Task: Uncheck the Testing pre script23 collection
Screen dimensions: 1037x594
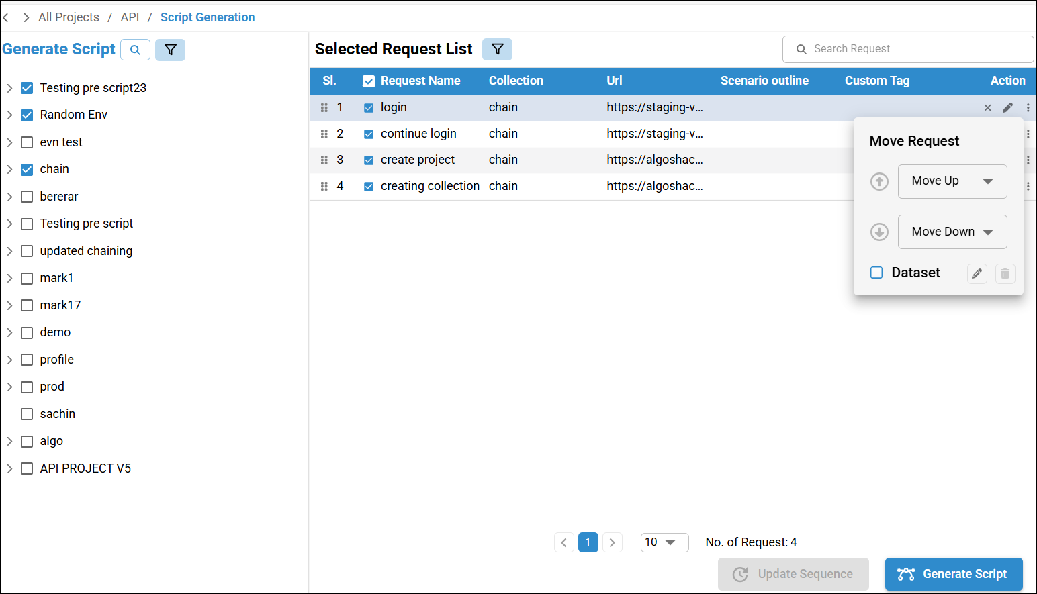Action: pyautogui.click(x=27, y=88)
